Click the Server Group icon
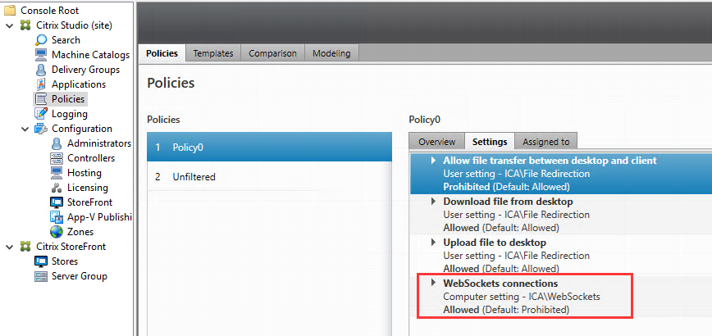 (x=41, y=276)
